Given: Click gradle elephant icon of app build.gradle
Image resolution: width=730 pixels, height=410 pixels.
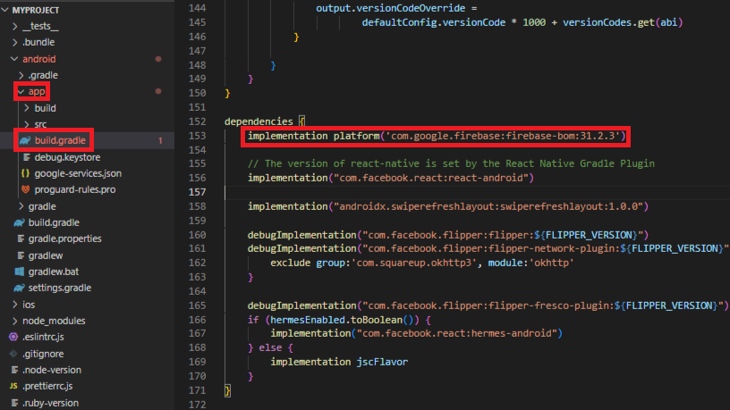Looking at the screenshot, I should pos(25,140).
